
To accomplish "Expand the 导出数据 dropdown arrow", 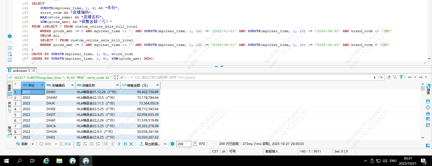I will pos(165,144).
